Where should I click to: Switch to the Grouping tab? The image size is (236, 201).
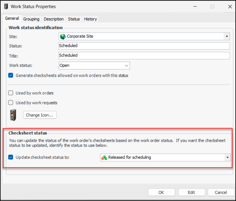[31, 19]
